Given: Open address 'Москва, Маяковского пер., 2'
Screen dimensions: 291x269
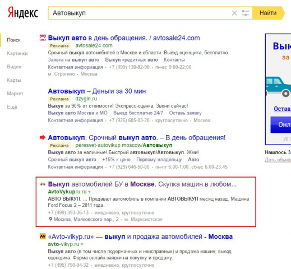Looking at the screenshot, I should coord(86,219).
